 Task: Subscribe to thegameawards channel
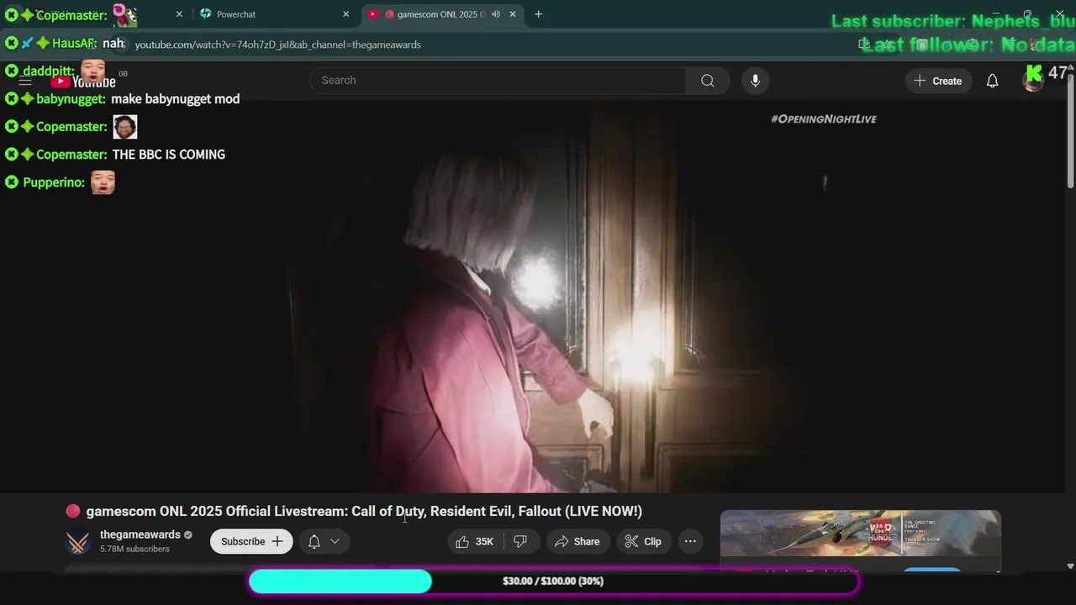[x=251, y=541]
